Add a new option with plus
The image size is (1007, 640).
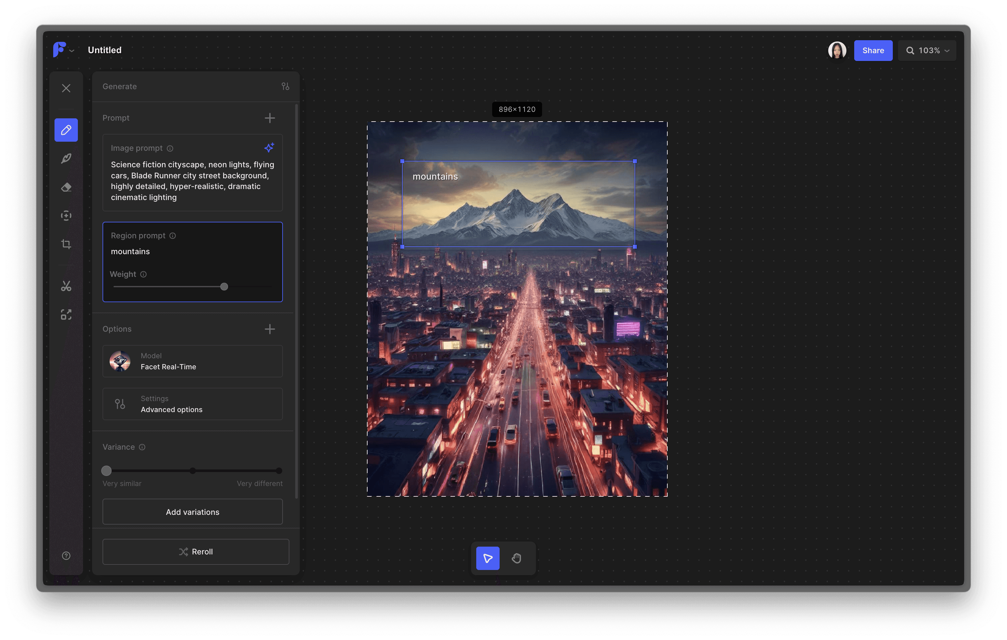[x=270, y=329]
